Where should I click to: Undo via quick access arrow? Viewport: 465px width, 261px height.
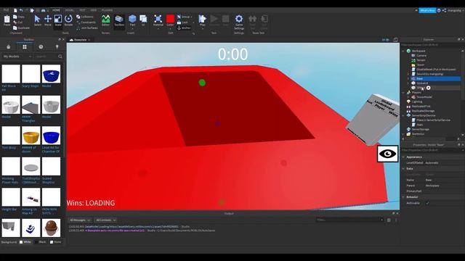click(x=21, y=10)
